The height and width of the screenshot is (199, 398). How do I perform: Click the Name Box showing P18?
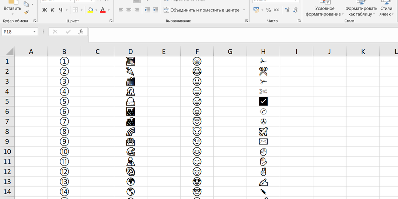coord(17,32)
